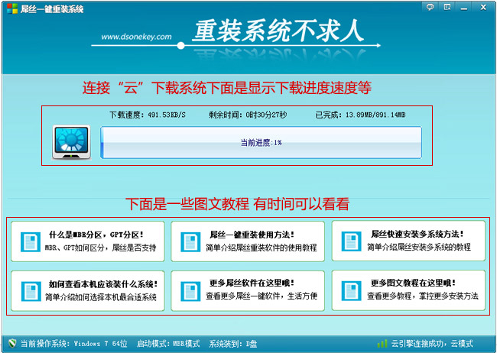Open tutorial titled 屌丝一键重装使用方法！
497x353 pixels.
click(x=252, y=235)
